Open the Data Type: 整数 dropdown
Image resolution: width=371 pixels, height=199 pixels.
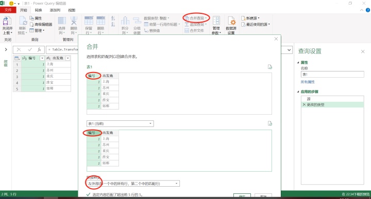click(x=157, y=18)
